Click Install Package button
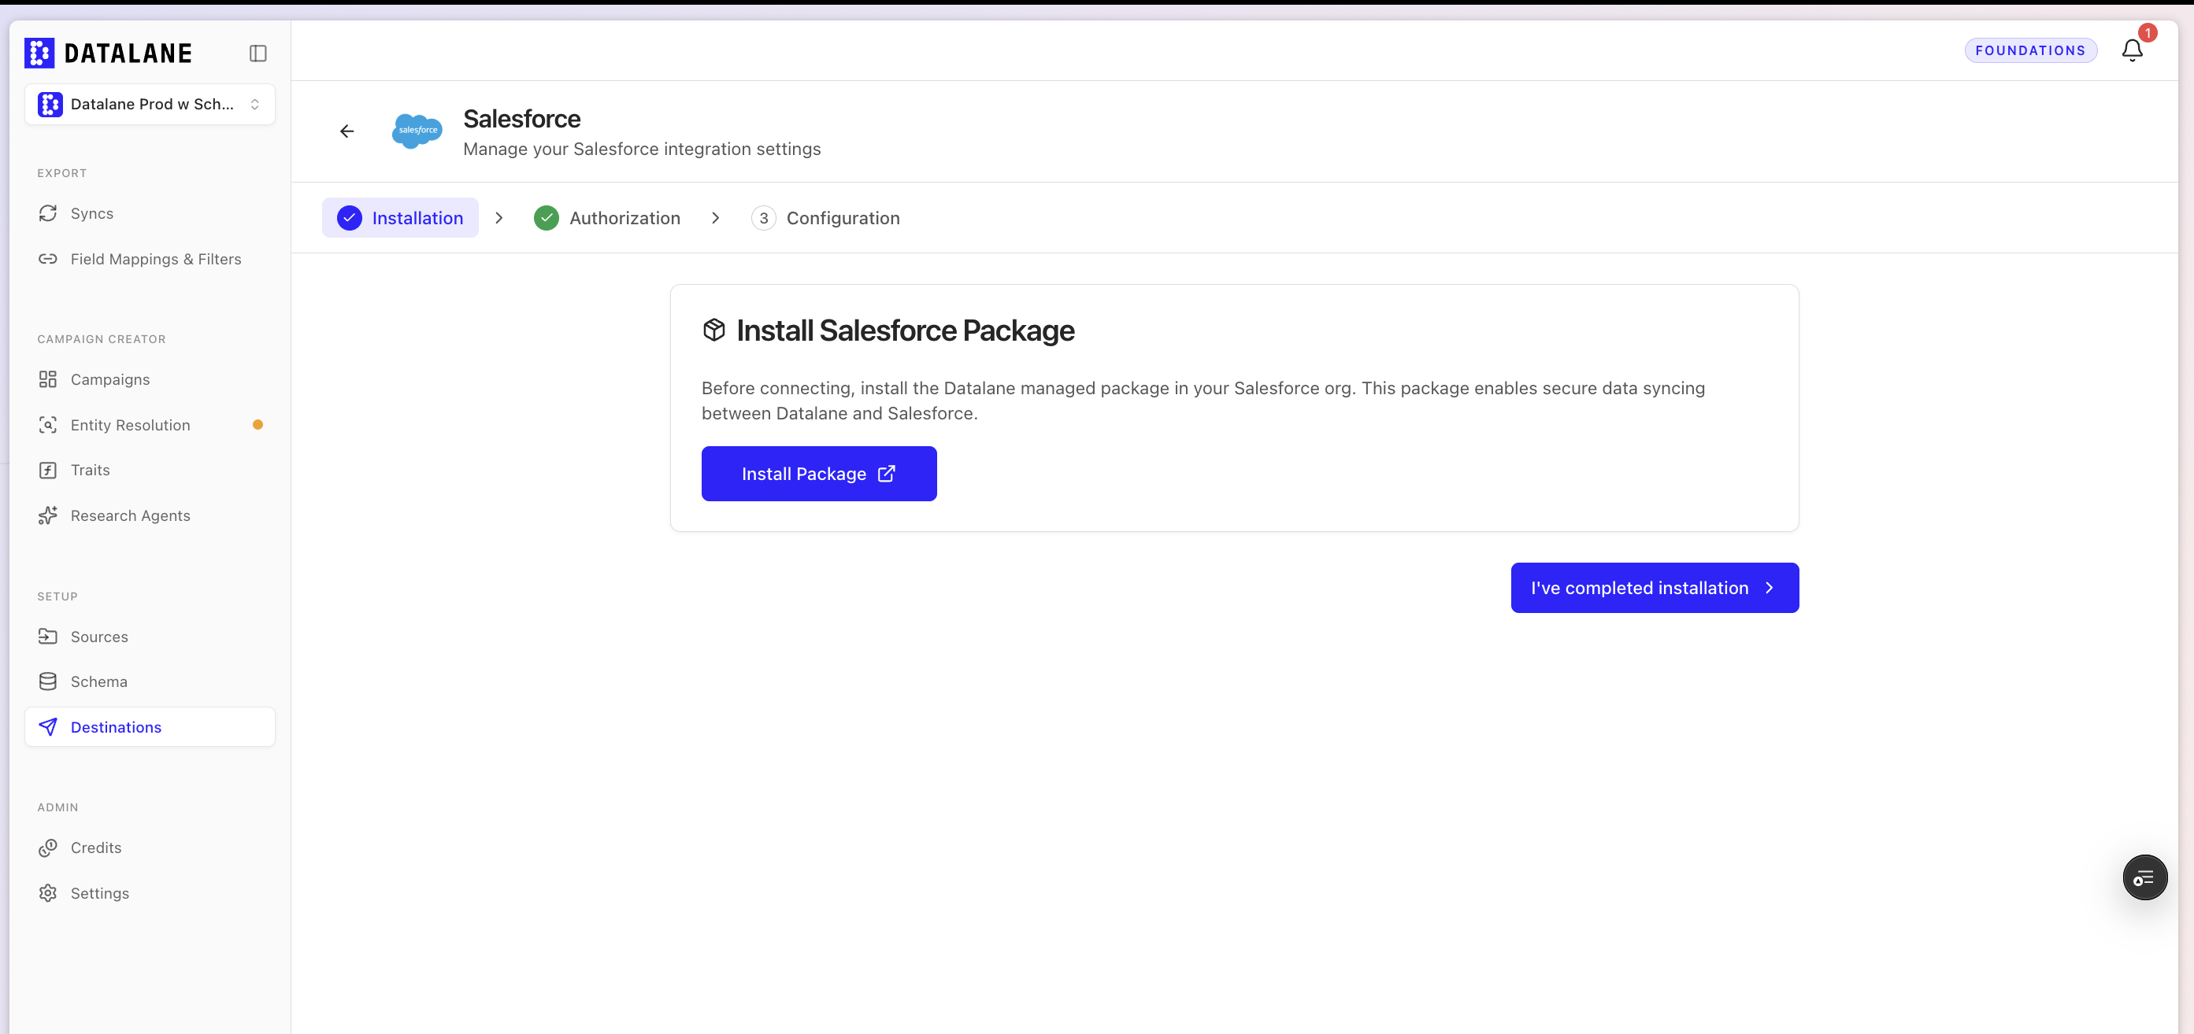This screenshot has width=2194, height=1034. (x=819, y=473)
